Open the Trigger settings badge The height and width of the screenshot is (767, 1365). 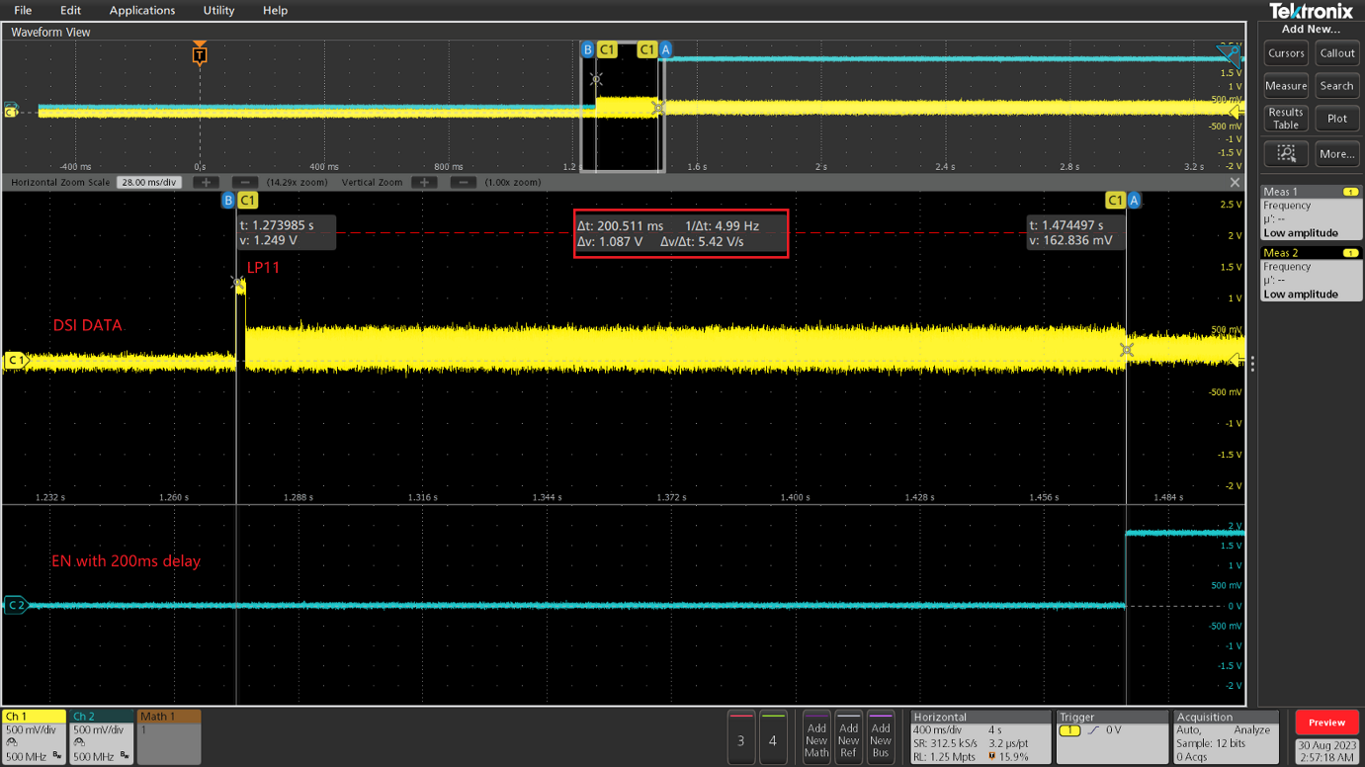[1112, 736]
